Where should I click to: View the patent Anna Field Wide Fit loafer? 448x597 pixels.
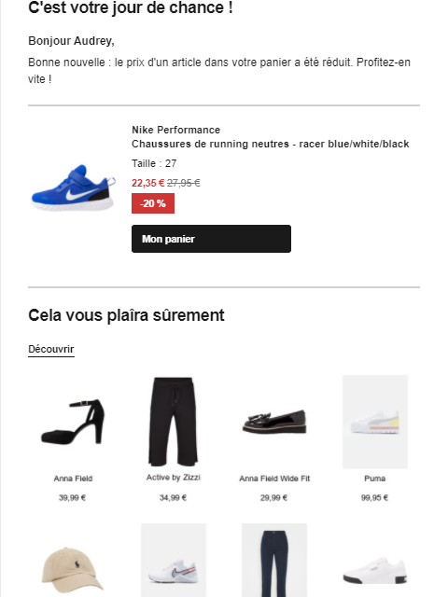[274, 422]
